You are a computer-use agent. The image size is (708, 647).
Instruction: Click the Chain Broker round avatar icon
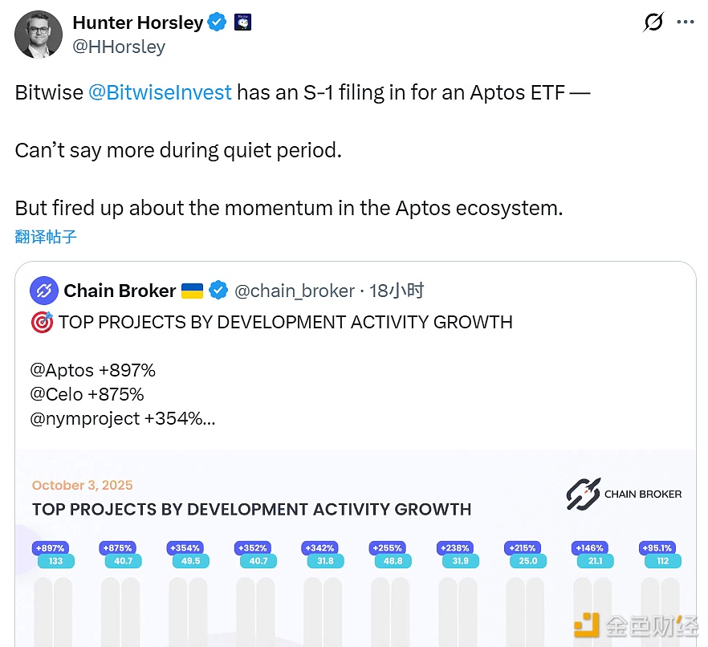click(x=43, y=291)
